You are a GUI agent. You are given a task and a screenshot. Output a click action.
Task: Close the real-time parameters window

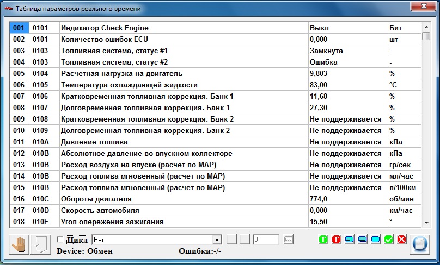click(x=424, y=6)
